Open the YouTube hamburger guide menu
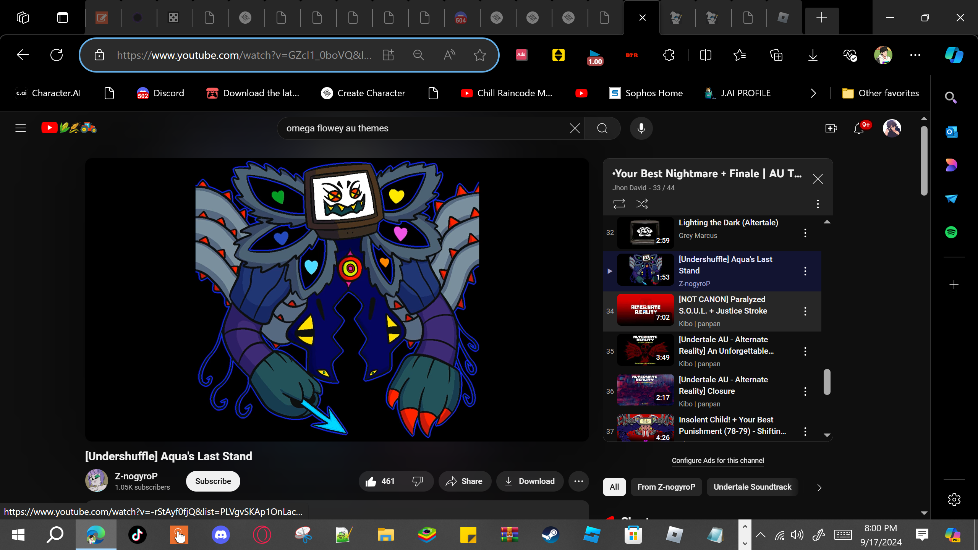Viewport: 978px width, 550px height. [x=21, y=128]
